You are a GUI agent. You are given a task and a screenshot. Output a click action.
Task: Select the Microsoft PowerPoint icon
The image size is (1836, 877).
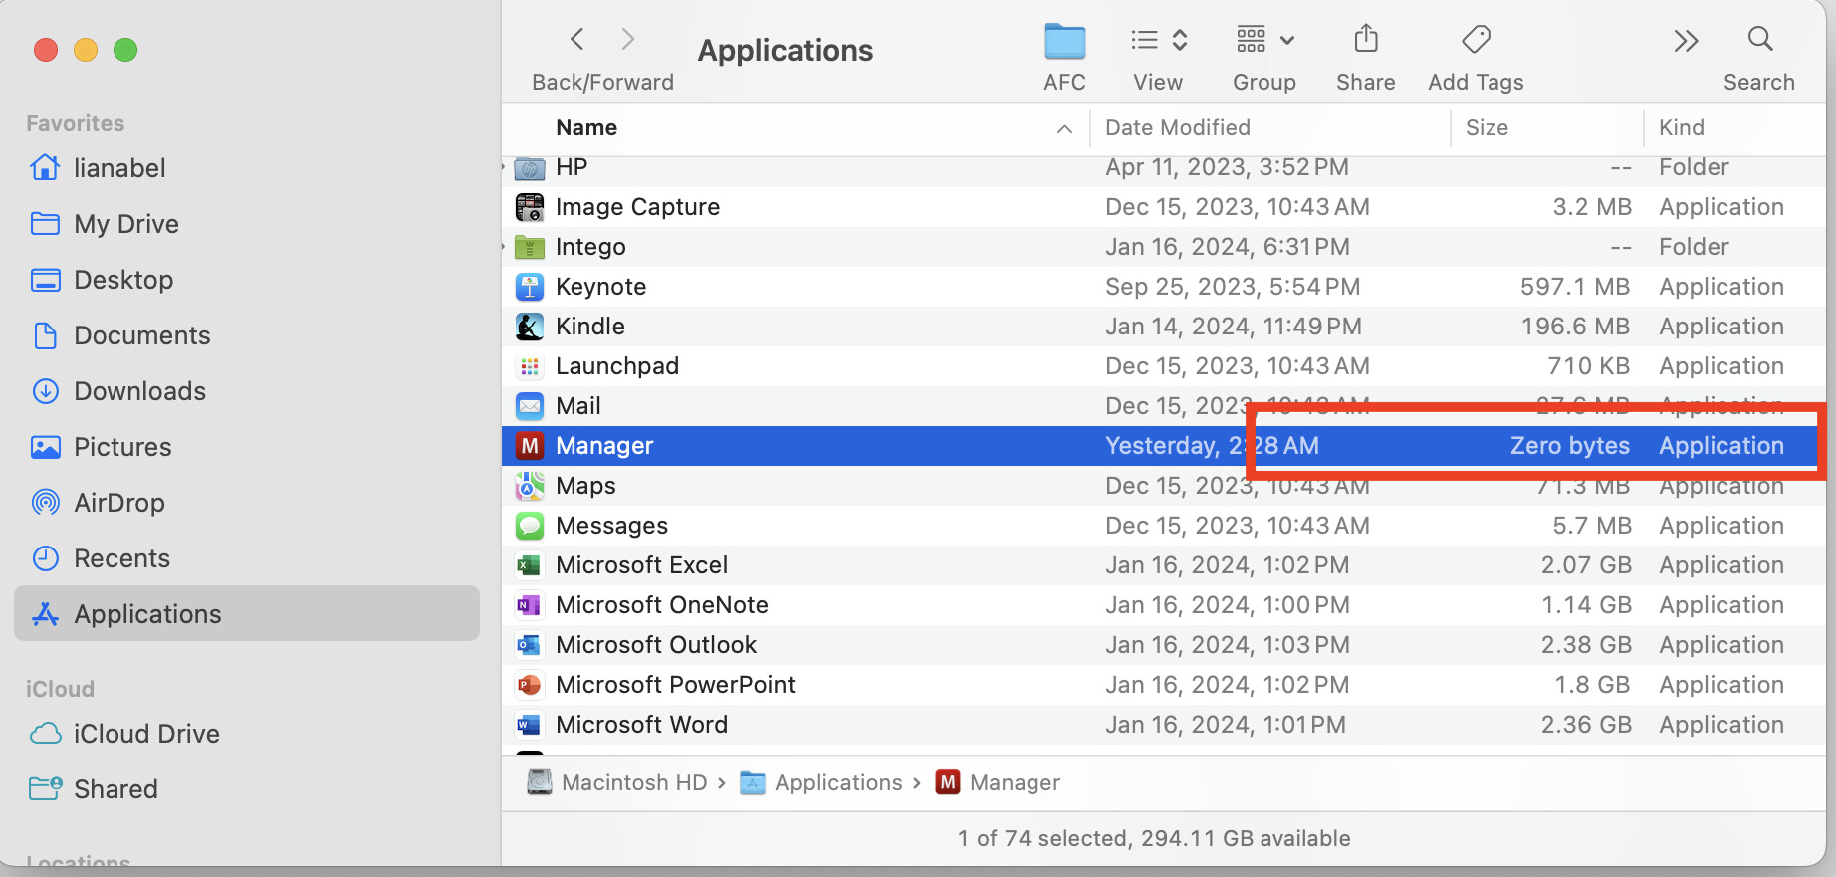click(x=530, y=685)
